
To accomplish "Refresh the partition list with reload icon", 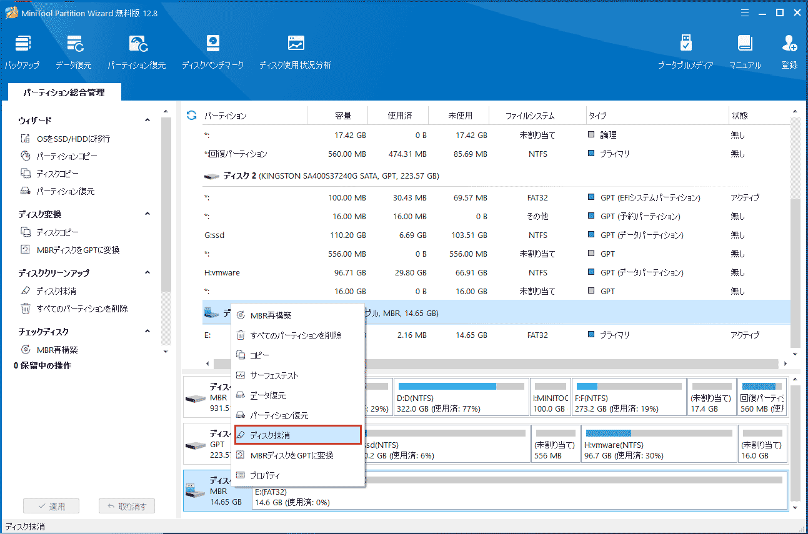I will 192,116.
